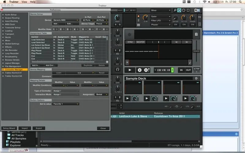Enable the loop ACTIVE button
Screen dimensions: 245x153
click(x=196, y=69)
